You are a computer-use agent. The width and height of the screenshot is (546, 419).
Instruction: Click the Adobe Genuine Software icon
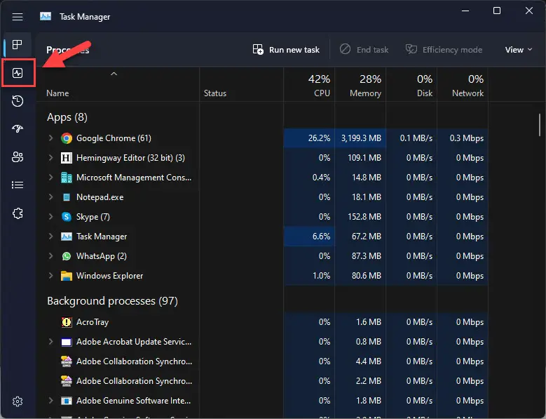tap(66, 401)
